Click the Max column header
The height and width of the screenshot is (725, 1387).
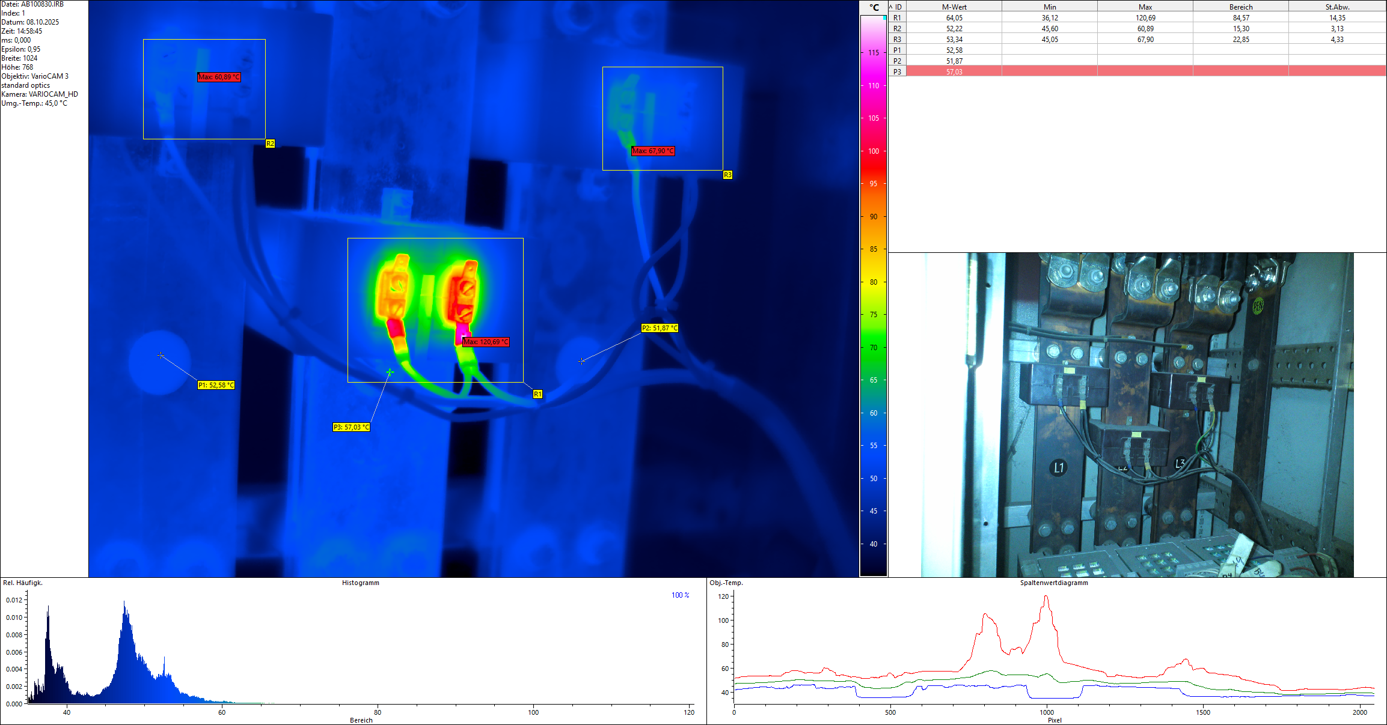[1145, 7]
